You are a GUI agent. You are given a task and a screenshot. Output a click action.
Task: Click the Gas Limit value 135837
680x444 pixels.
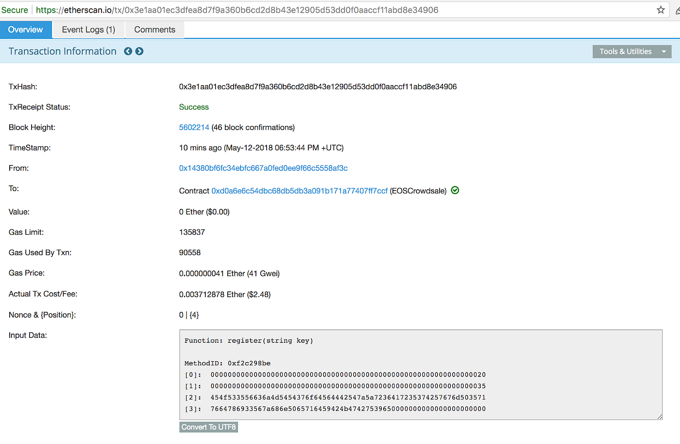pyautogui.click(x=192, y=232)
